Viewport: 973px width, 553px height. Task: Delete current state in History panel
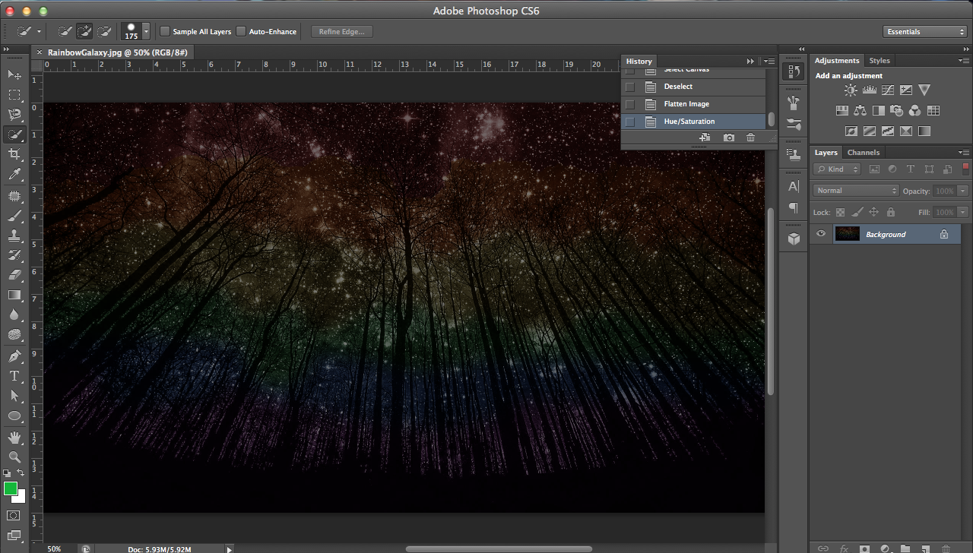[751, 137]
